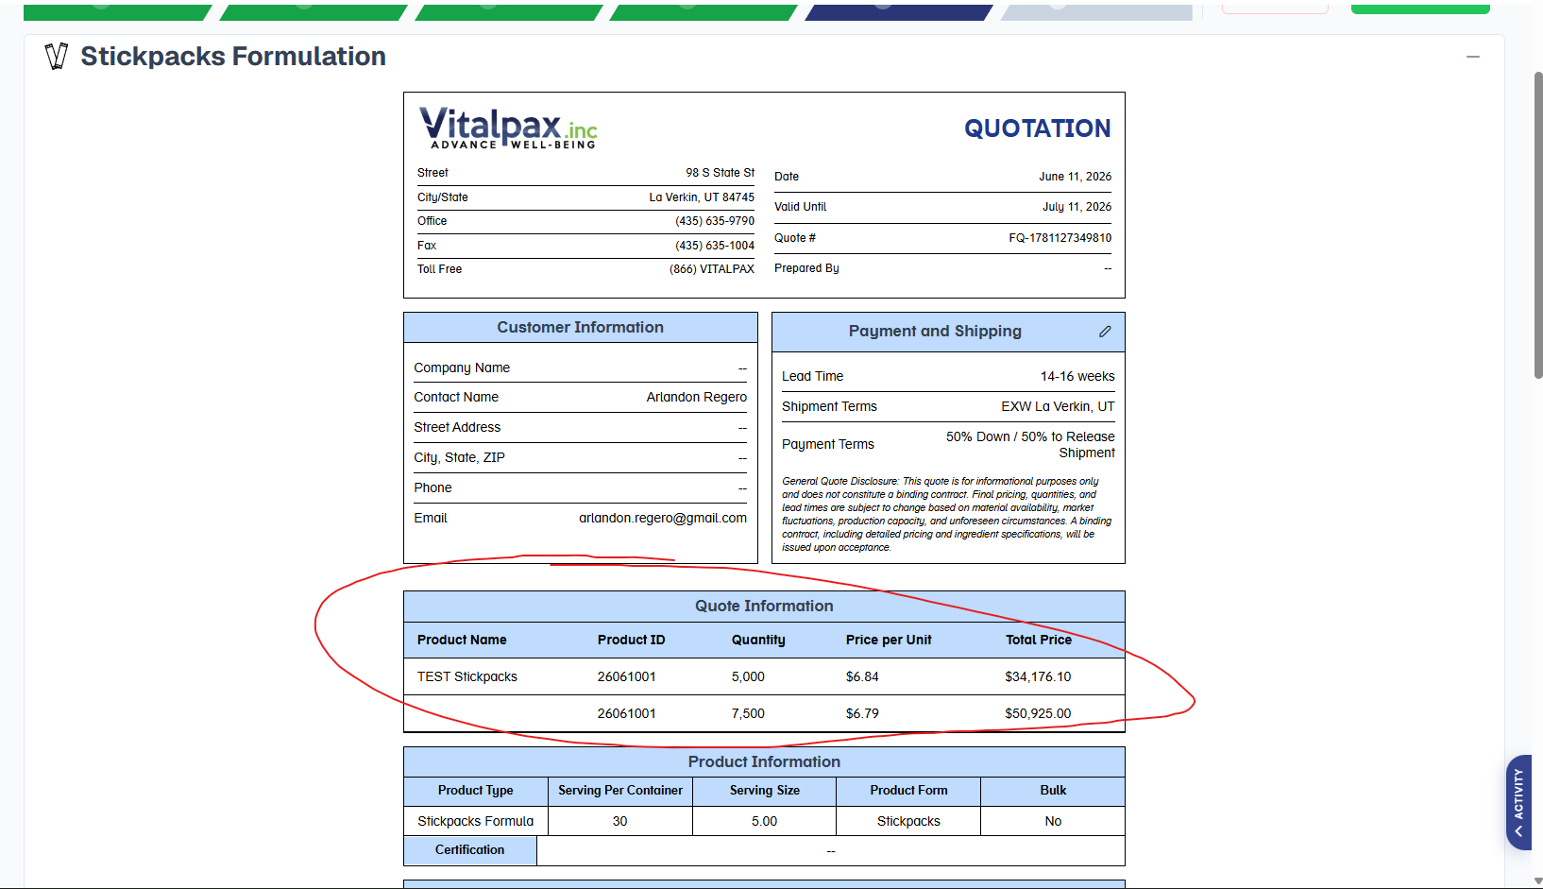The image size is (1543, 889).
Task: Click quantity 5,000
Action: point(748,677)
